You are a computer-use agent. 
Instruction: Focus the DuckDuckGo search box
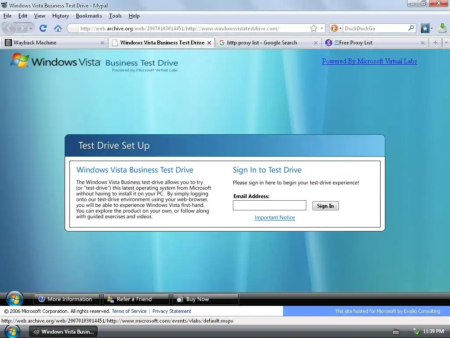pyautogui.click(x=375, y=28)
